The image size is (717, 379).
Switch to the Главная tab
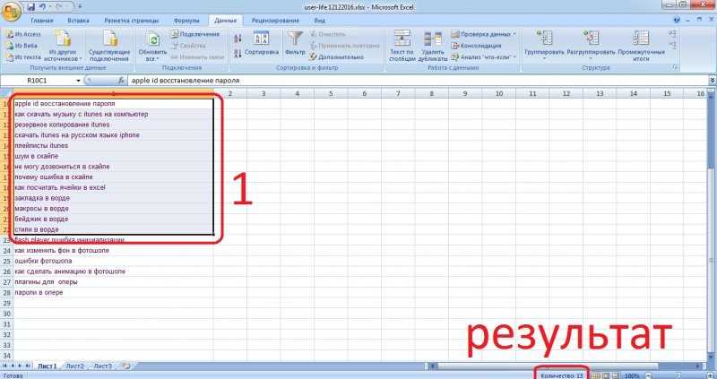41,21
